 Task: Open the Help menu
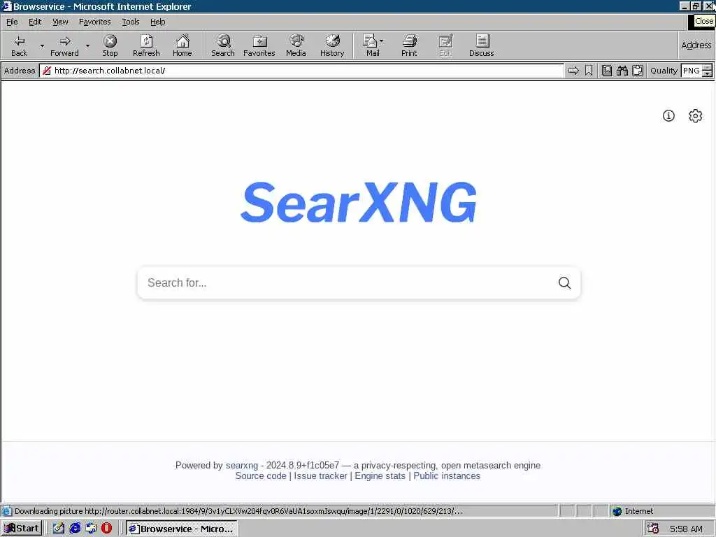coord(157,22)
